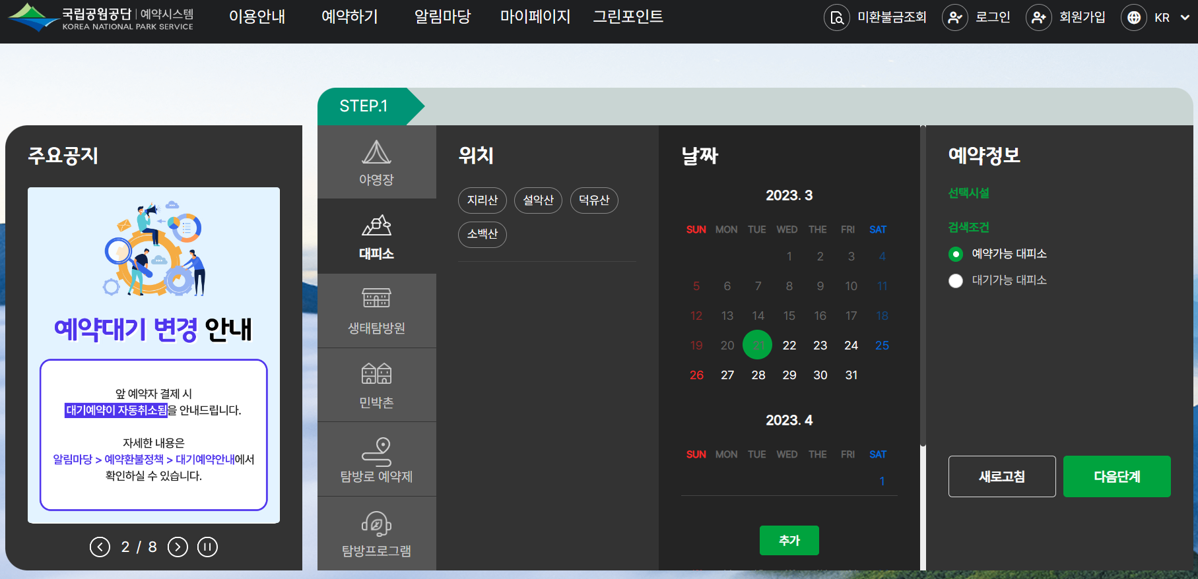Screen dimensions: 1198x579
Task: Select March 22 in the calendar
Action: tap(789, 346)
